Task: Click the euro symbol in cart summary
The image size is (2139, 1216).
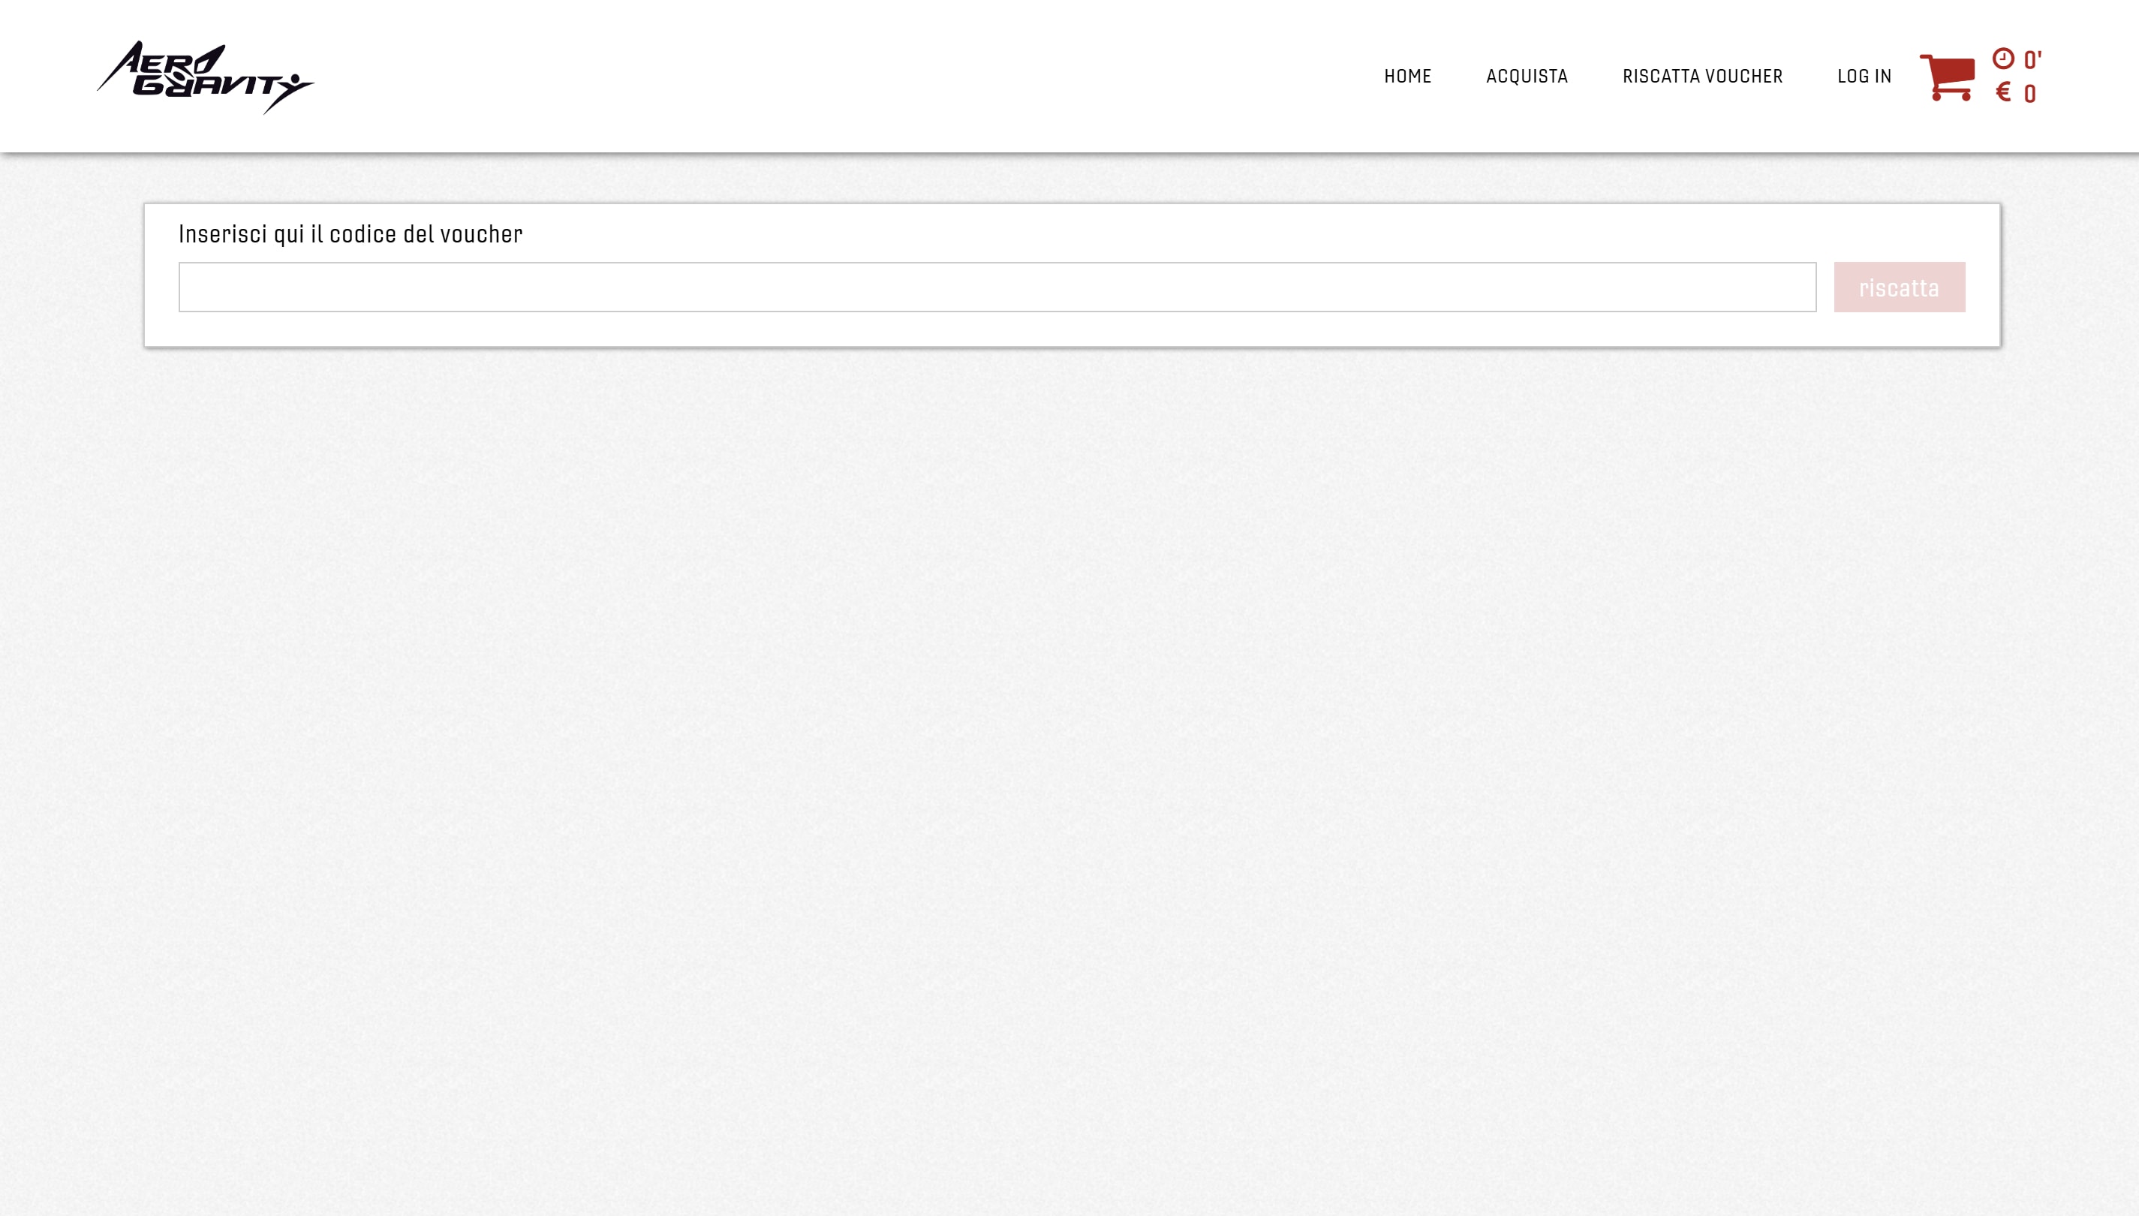Action: pos(2003,92)
